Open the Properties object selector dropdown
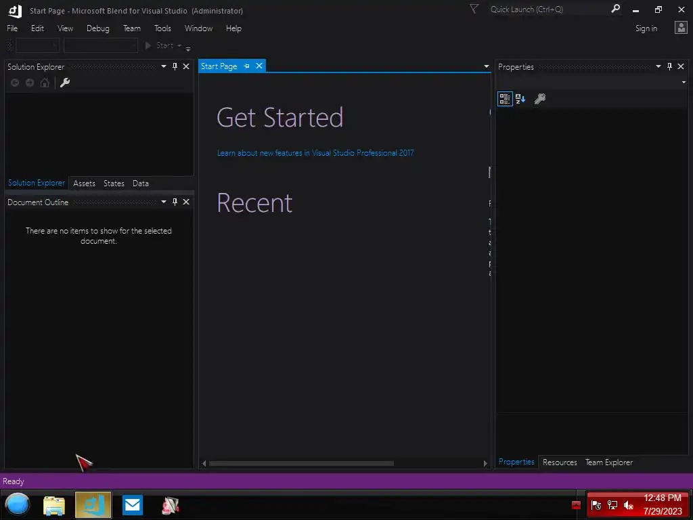The image size is (693, 520). [x=684, y=82]
